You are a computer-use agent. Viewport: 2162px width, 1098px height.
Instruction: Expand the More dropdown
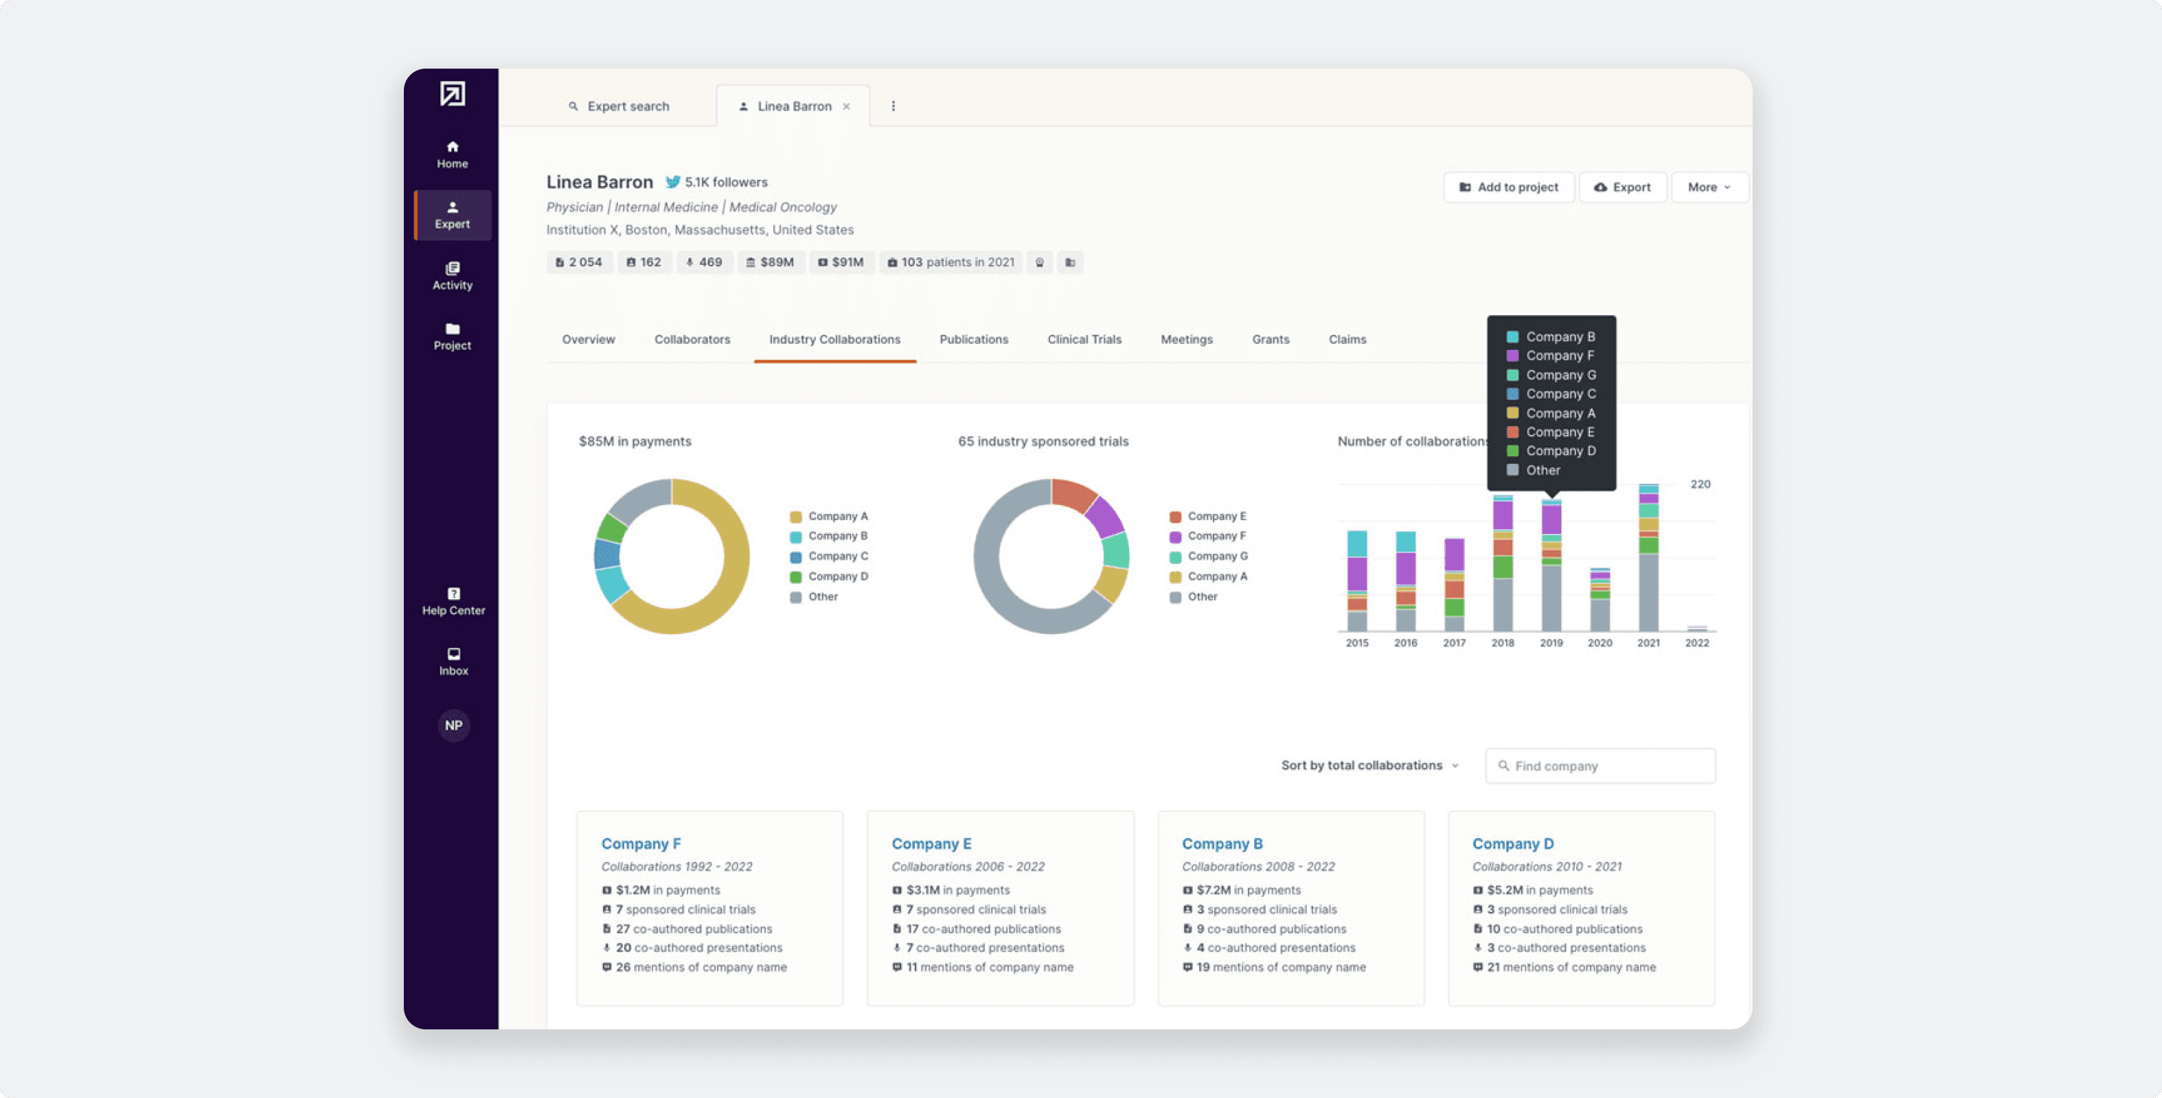click(x=1709, y=187)
